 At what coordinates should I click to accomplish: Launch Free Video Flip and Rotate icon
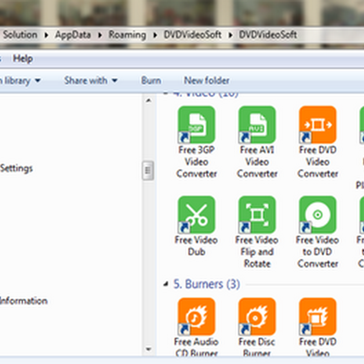pyautogui.click(x=257, y=214)
